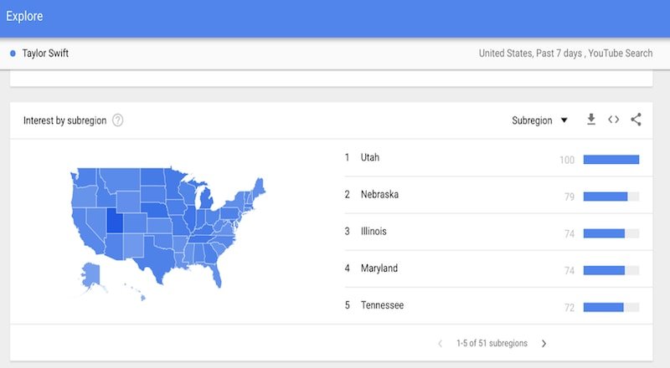Open the help question mark icon
The width and height of the screenshot is (670, 368).
click(x=118, y=120)
